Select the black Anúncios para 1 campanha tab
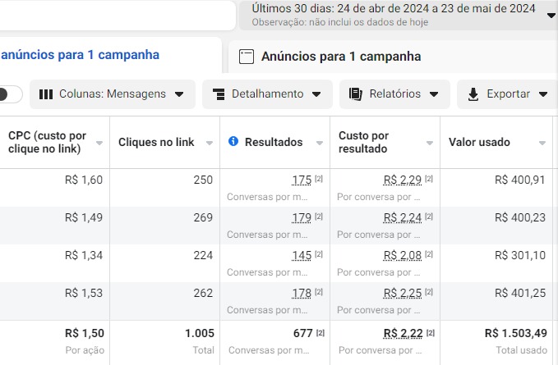 click(x=340, y=57)
